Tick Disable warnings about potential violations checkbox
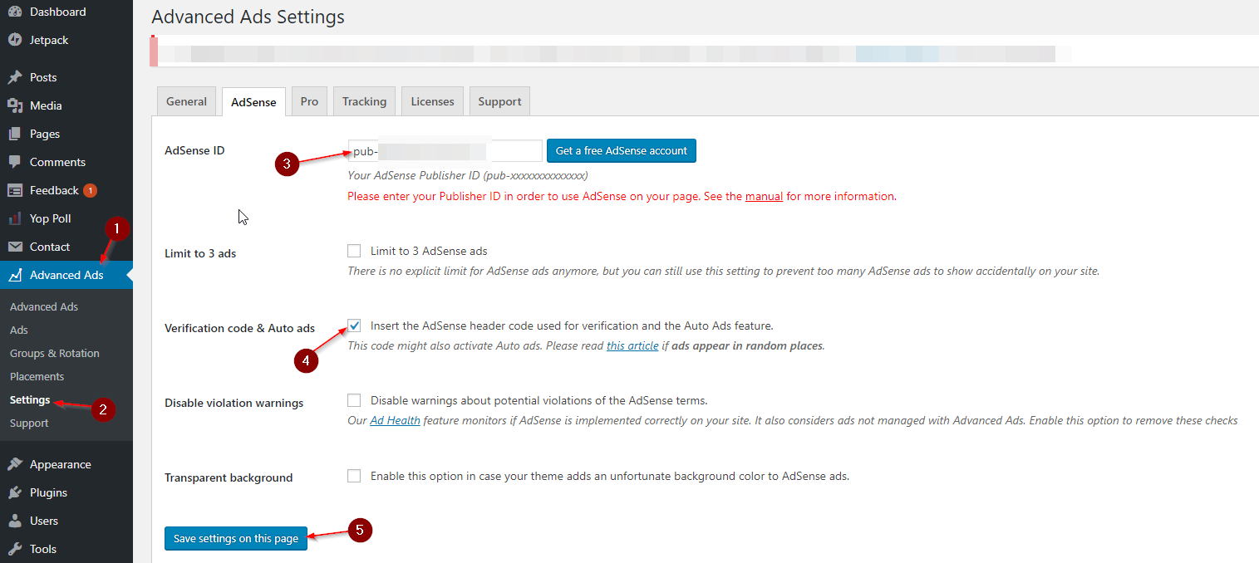 [x=355, y=400]
